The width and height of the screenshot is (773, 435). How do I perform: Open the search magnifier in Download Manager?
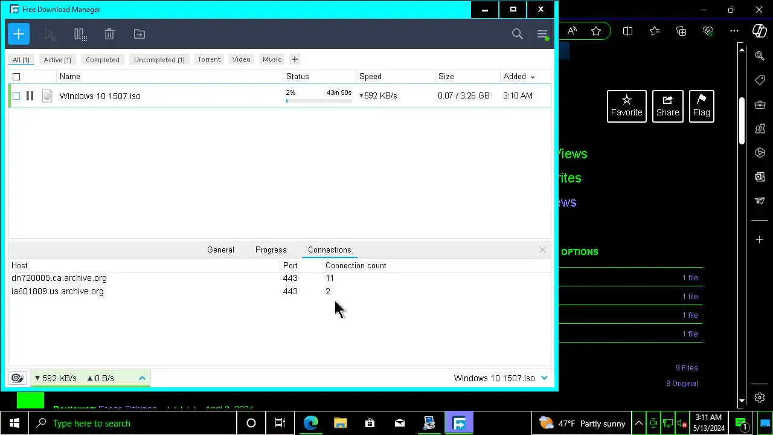point(518,34)
